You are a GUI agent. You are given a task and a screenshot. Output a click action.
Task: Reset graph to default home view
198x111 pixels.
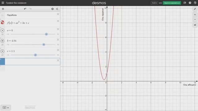195,25
